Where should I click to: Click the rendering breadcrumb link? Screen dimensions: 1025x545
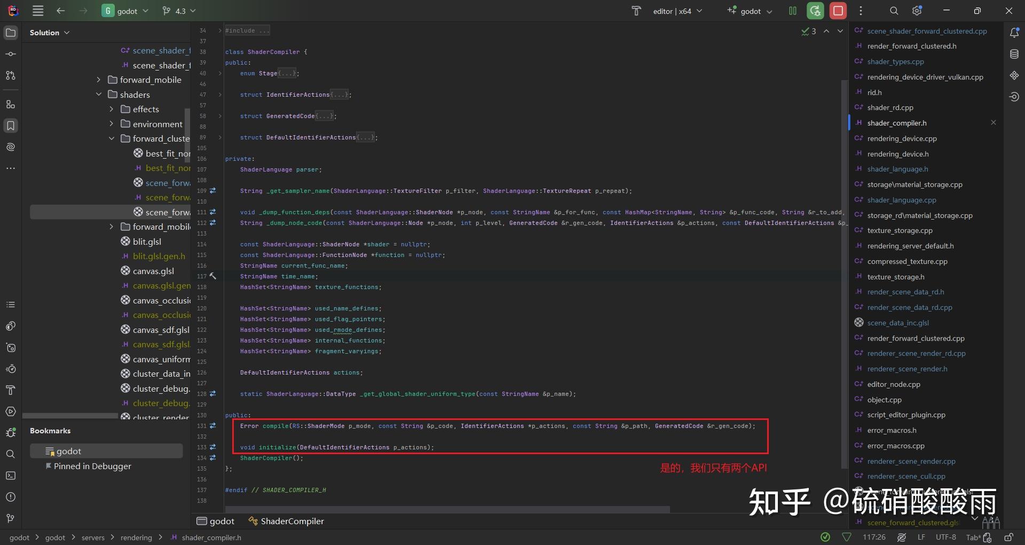[x=136, y=538]
